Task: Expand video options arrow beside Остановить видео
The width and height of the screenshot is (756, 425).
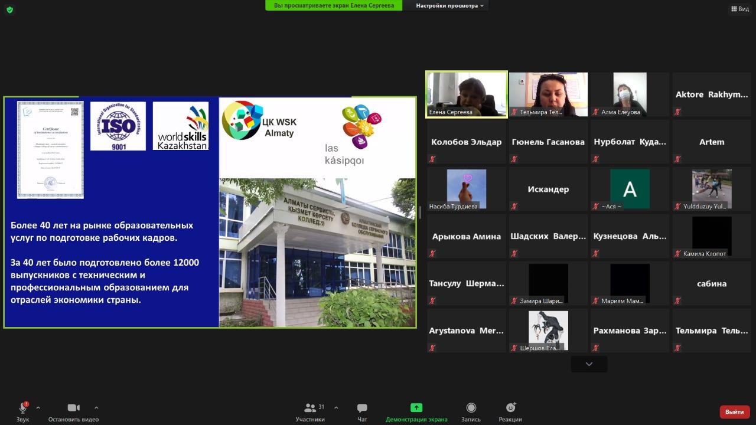Action: pos(96,407)
